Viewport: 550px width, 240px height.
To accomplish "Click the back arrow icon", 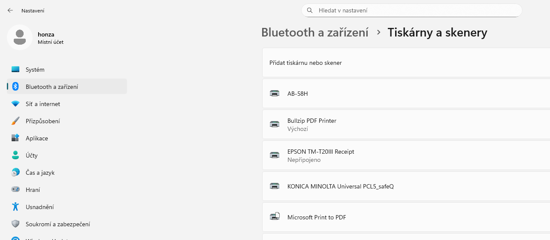I will tap(10, 10).
